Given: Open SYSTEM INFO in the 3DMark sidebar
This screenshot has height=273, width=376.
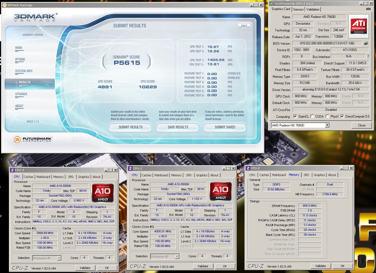Looking at the screenshot, I should (24, 71).
